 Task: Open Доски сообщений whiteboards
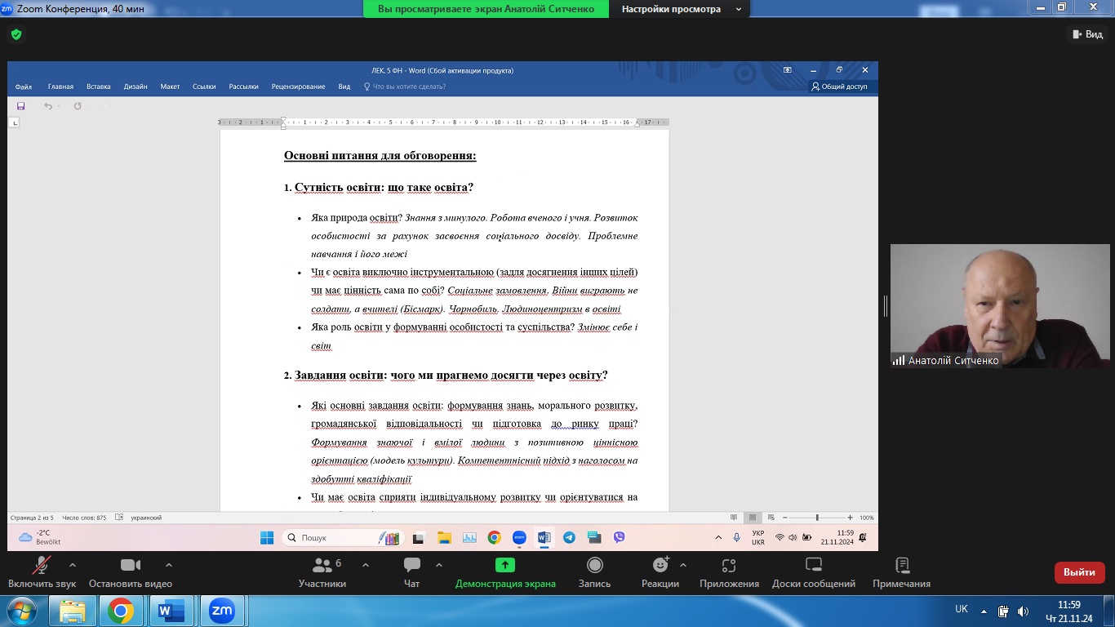813,566
